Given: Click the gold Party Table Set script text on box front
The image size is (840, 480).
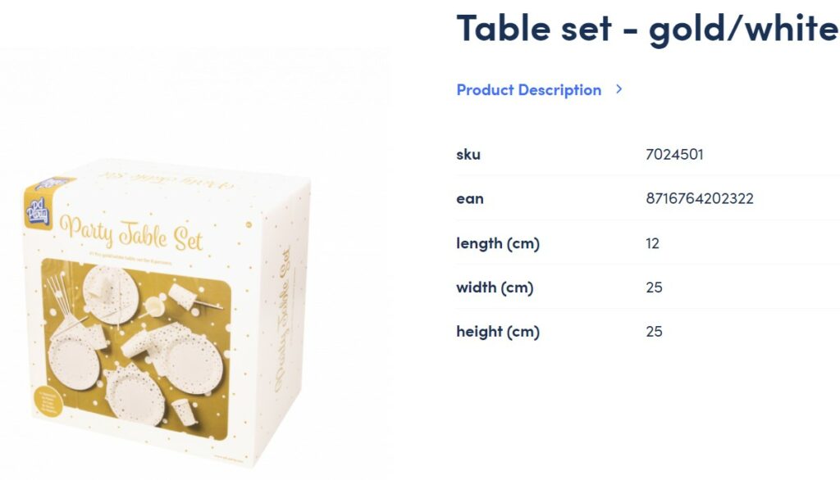Looking at the screenshot, I should point(132,233).
